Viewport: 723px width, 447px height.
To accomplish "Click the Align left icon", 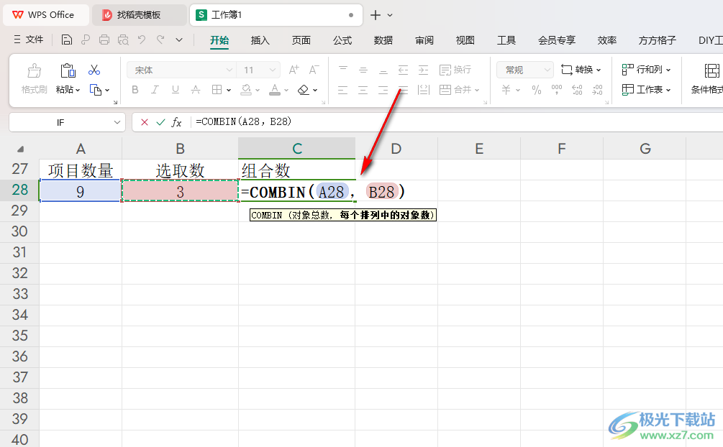I will point(342,90).
